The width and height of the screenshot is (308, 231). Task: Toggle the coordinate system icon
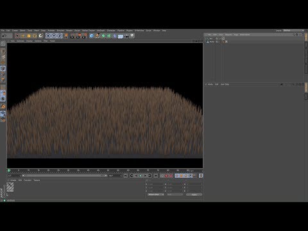(65, 36)
